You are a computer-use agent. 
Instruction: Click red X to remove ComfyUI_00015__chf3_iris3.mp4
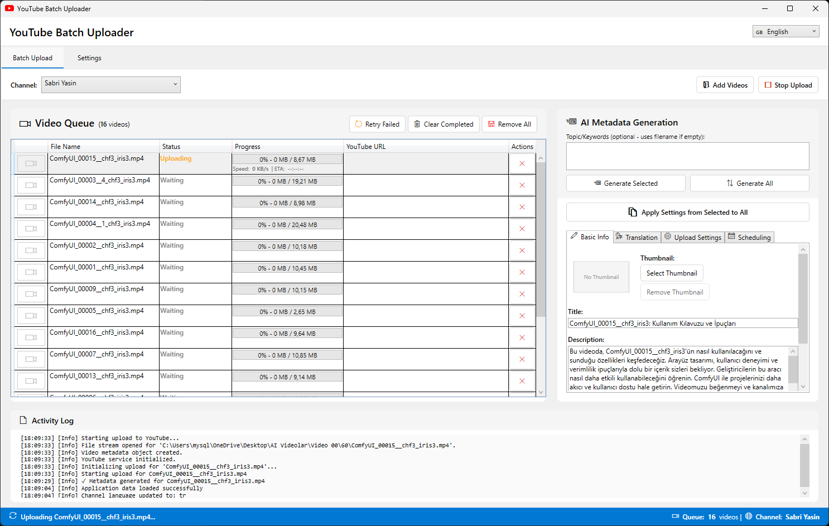click(x=522, y=163)
